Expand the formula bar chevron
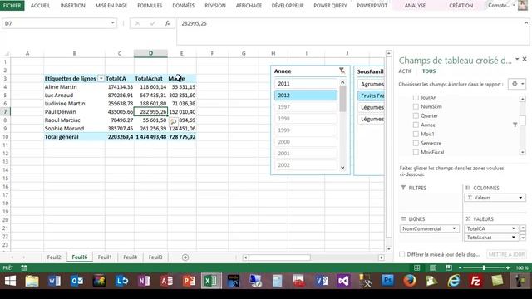This screenshot has height=299, width=532. coord(526,23)
